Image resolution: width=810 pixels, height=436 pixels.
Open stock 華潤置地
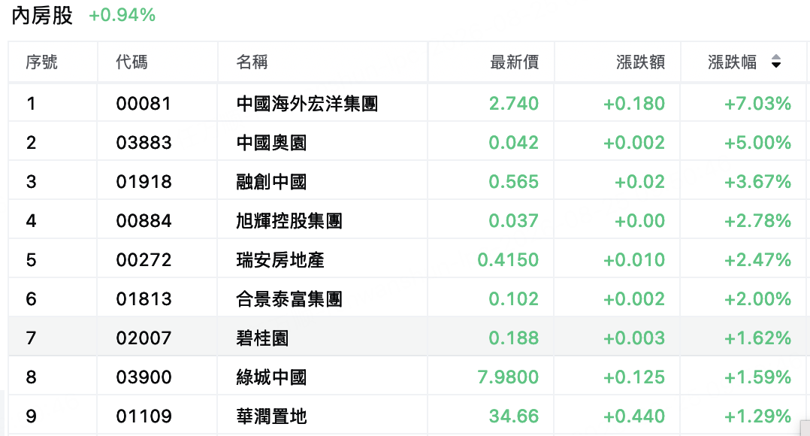(272, 416)
